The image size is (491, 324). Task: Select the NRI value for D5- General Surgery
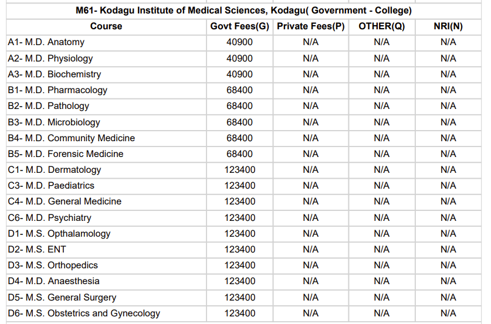[448, 298]
